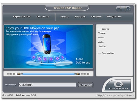Open the OutPut settings menu

[x=43, y=16]
